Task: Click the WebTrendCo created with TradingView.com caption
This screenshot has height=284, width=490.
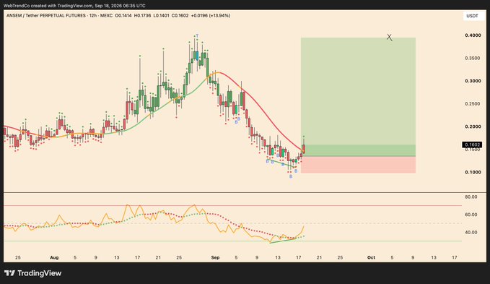Action: [74, 6]
